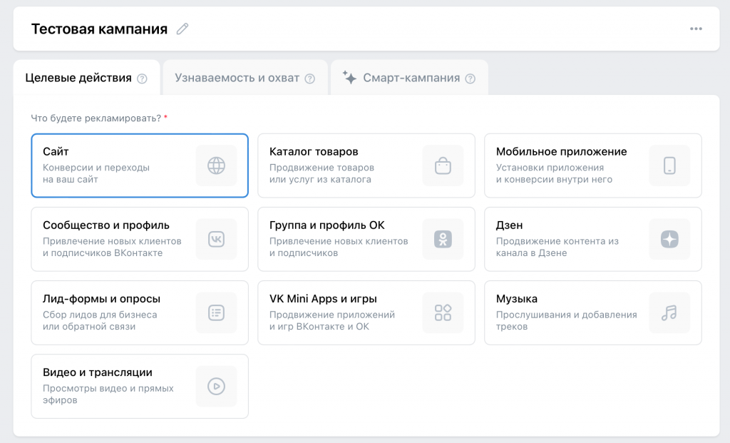Click text Продвижение контента из канала в Дзене
Screen dimensions: 730x443
[557, 247]
